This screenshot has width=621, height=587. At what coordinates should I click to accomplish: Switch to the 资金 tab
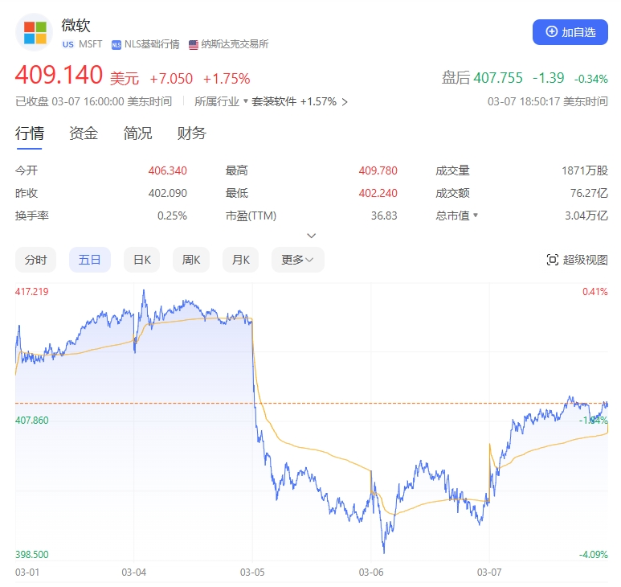(x=84, y=133)
